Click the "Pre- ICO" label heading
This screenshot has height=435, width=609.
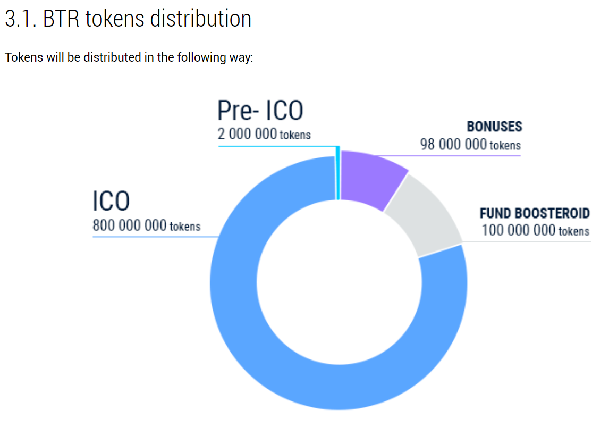260,111
